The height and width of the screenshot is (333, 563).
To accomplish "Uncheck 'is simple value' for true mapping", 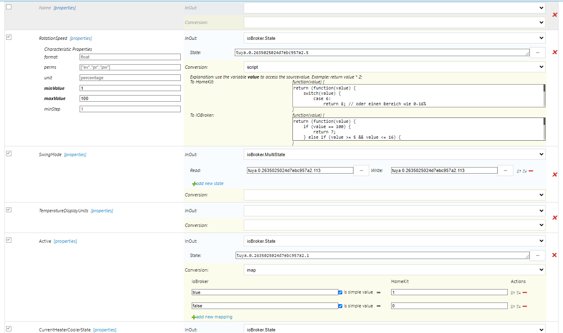I will pos(340,292).
